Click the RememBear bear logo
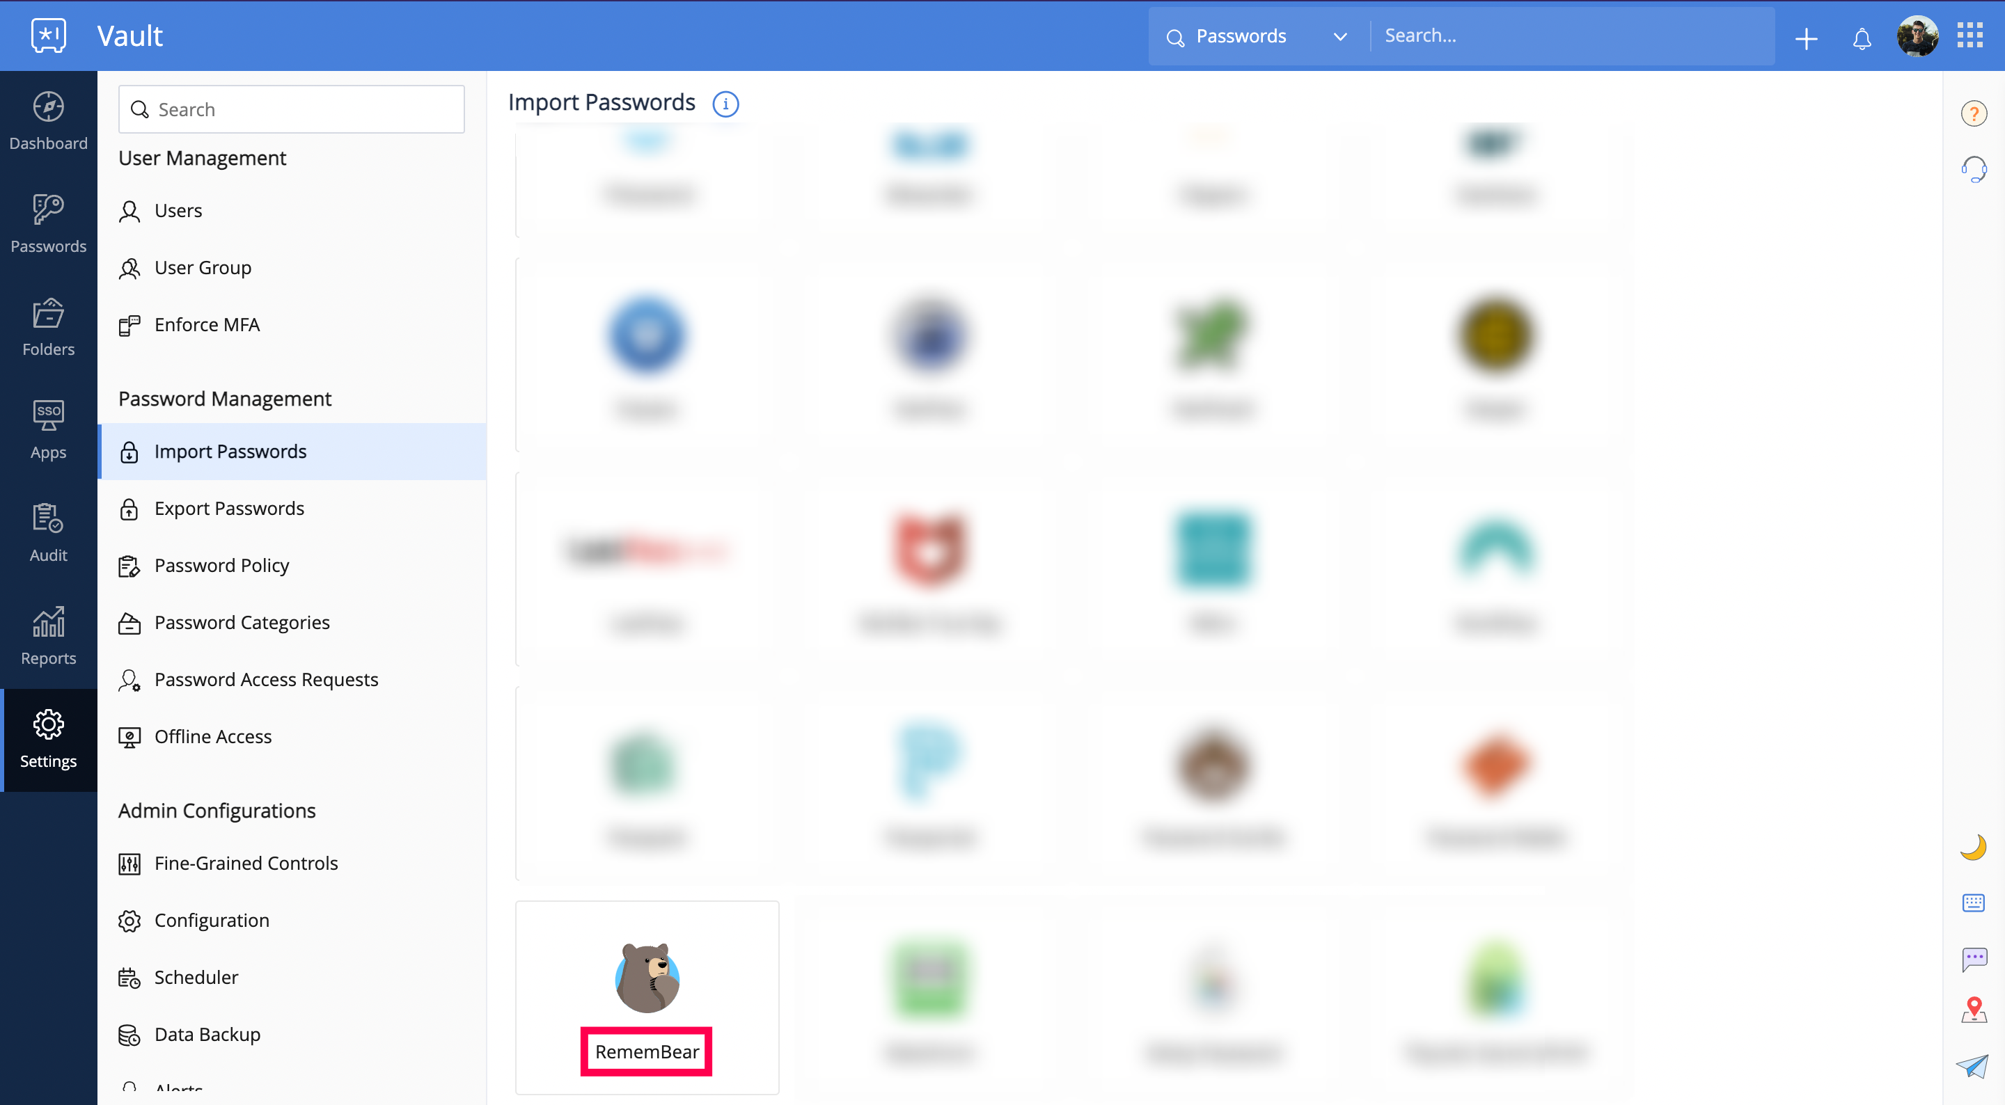 pos(647,978)
